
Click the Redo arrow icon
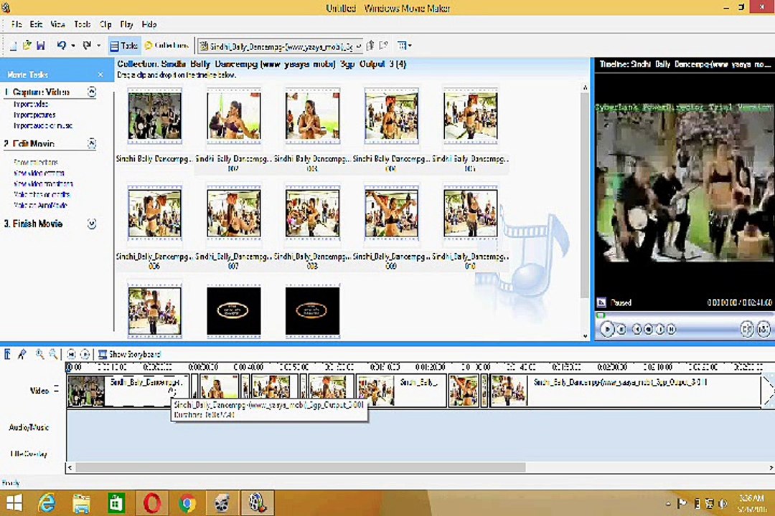click(87, 45)
